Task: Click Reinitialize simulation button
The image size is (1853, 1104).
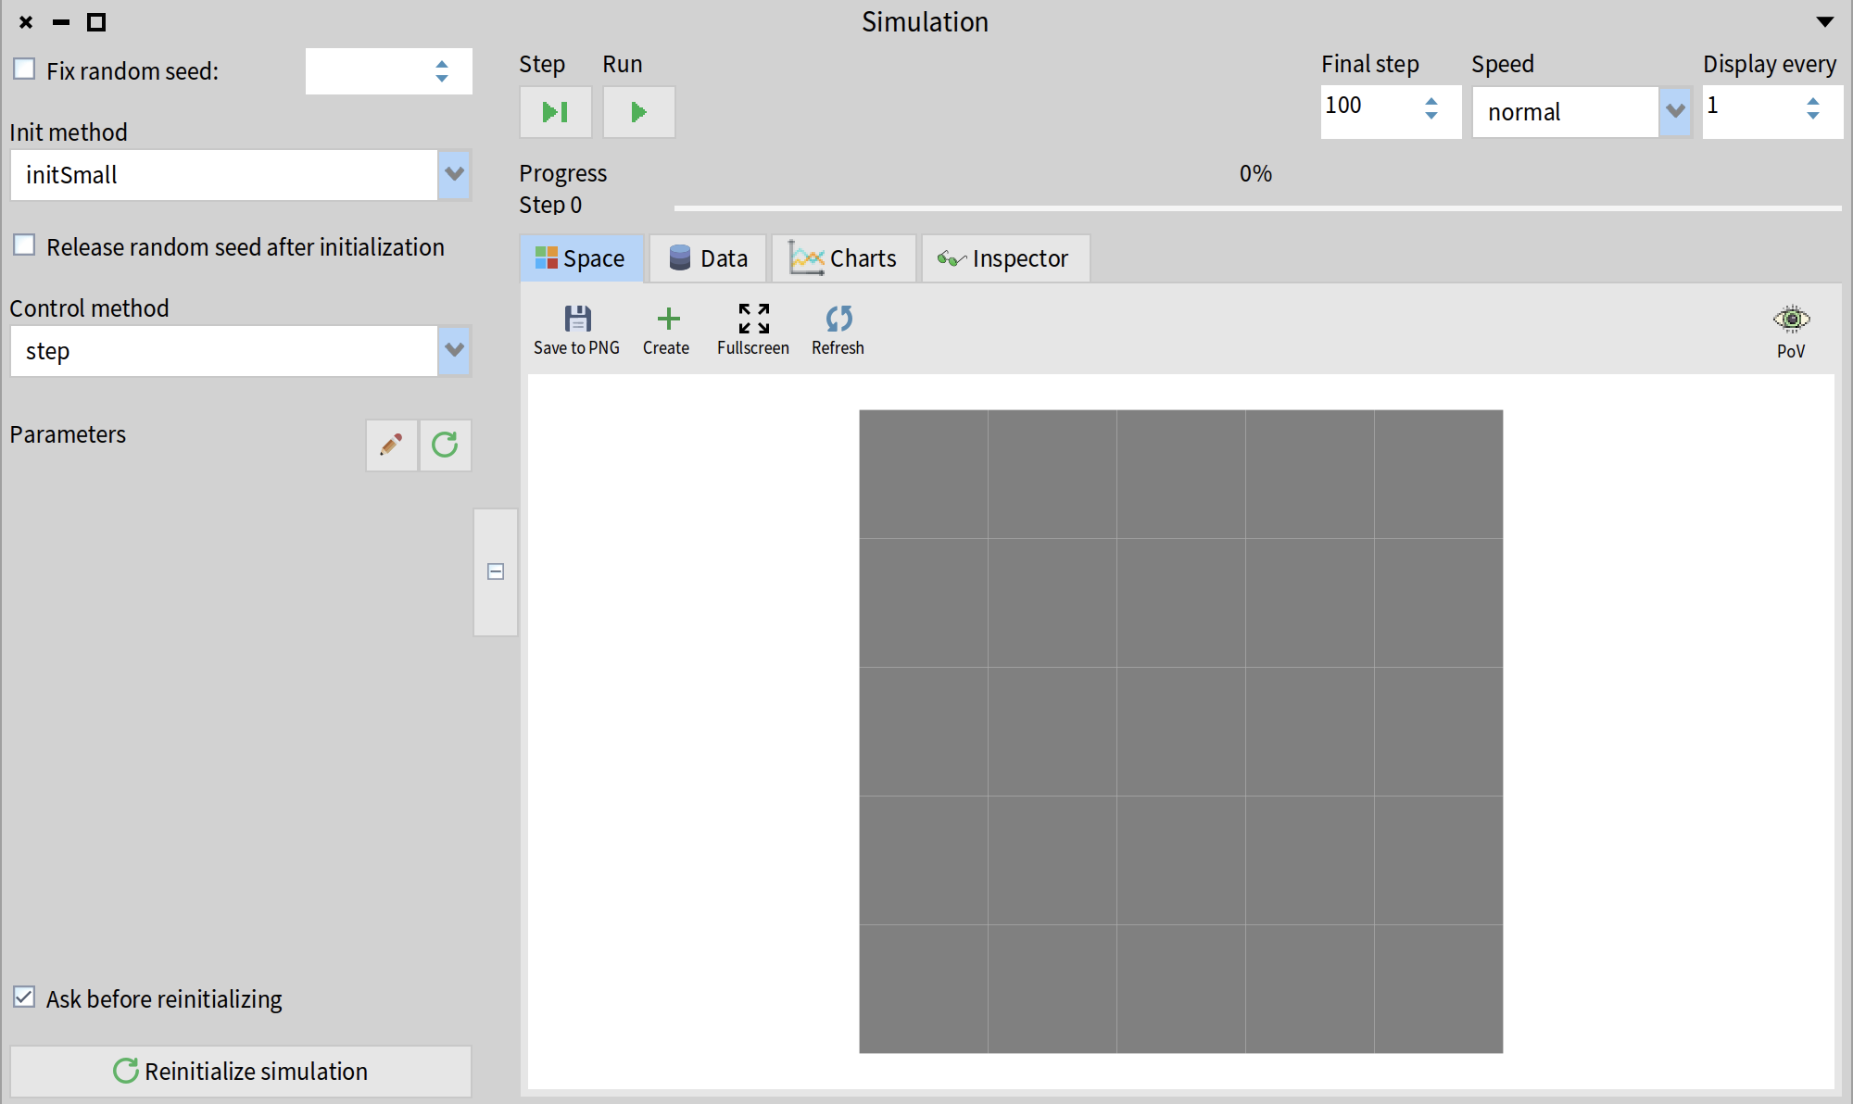Action: click(241, 1071)
